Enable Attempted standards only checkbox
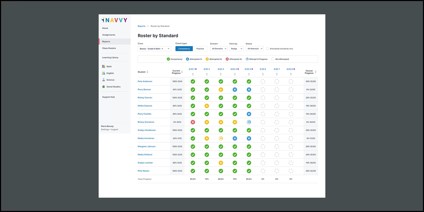Image resolution: width=424 pixels, height=212 pixels. [x=267, y=49]
